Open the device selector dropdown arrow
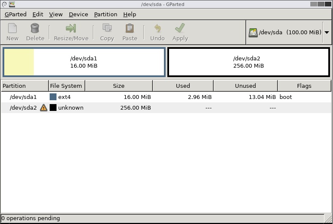The image size is (333, 224). [x=327, y=33]
